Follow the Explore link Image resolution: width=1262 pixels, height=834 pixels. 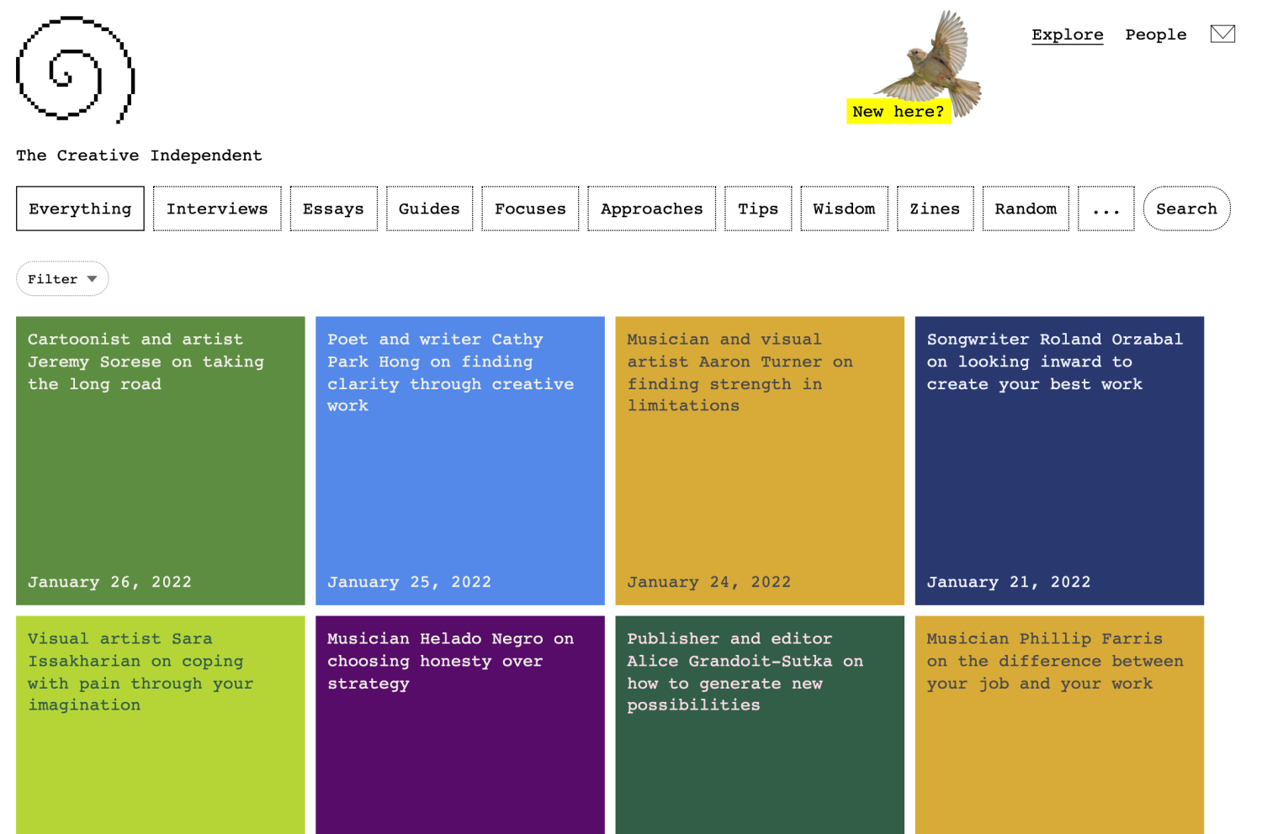coord(1067,34)
